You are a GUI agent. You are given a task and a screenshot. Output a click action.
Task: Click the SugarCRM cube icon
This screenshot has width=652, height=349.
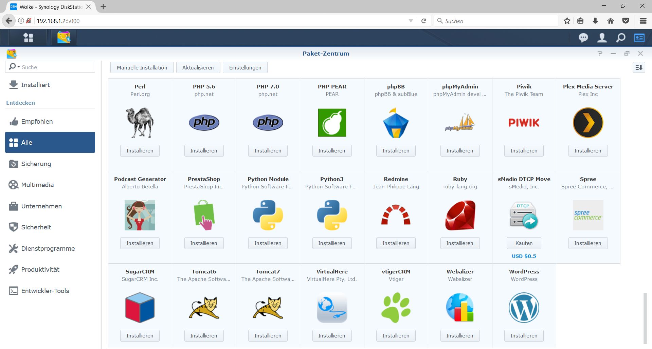pos(140,308)
